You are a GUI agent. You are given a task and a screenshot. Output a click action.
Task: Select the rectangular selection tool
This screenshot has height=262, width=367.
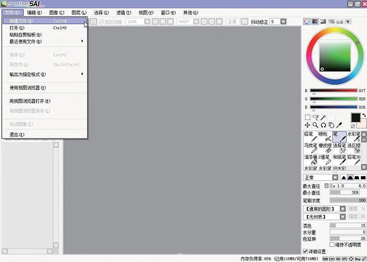pyautogui.click(x=307, y=117)
